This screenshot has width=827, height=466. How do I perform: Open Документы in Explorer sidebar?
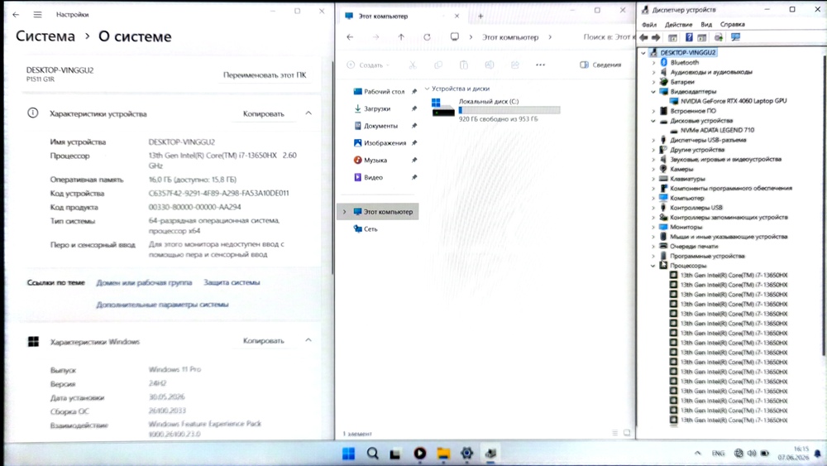pyautogui.click(x=380, y=126)
